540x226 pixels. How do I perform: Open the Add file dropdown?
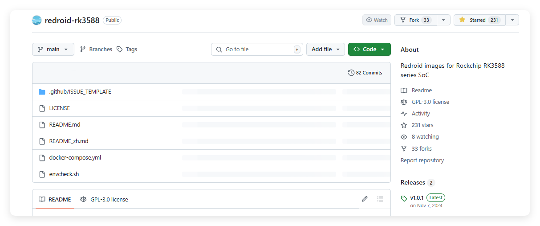coord(325,49)
